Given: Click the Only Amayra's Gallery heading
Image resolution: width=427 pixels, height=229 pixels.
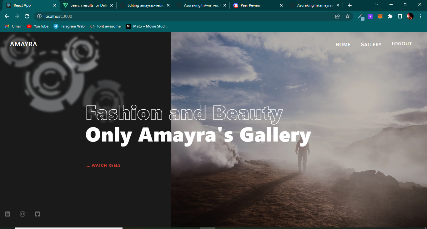Looking at the screenshot, I should (x=198, y=136).
